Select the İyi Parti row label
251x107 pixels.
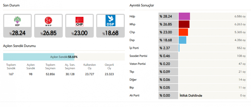pyautogui.click(x=135, y=48)
